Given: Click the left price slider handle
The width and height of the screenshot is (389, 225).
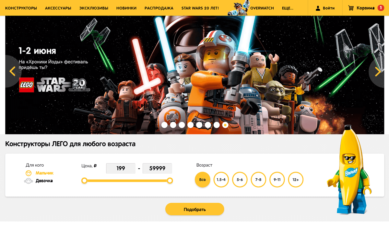Looking at the screenshot, I should pos(84,181).
